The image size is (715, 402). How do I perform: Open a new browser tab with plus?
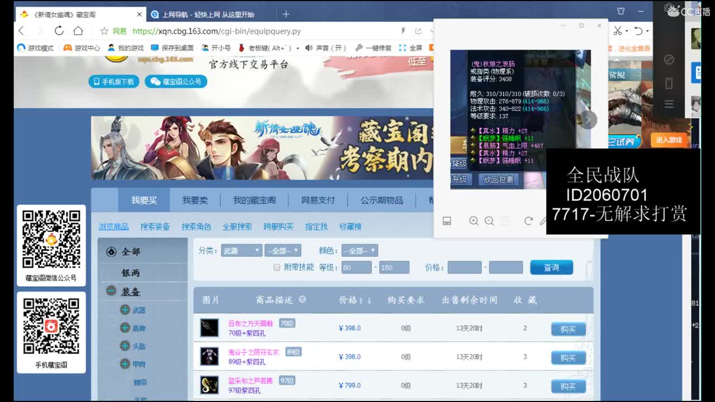pos(286,14)
